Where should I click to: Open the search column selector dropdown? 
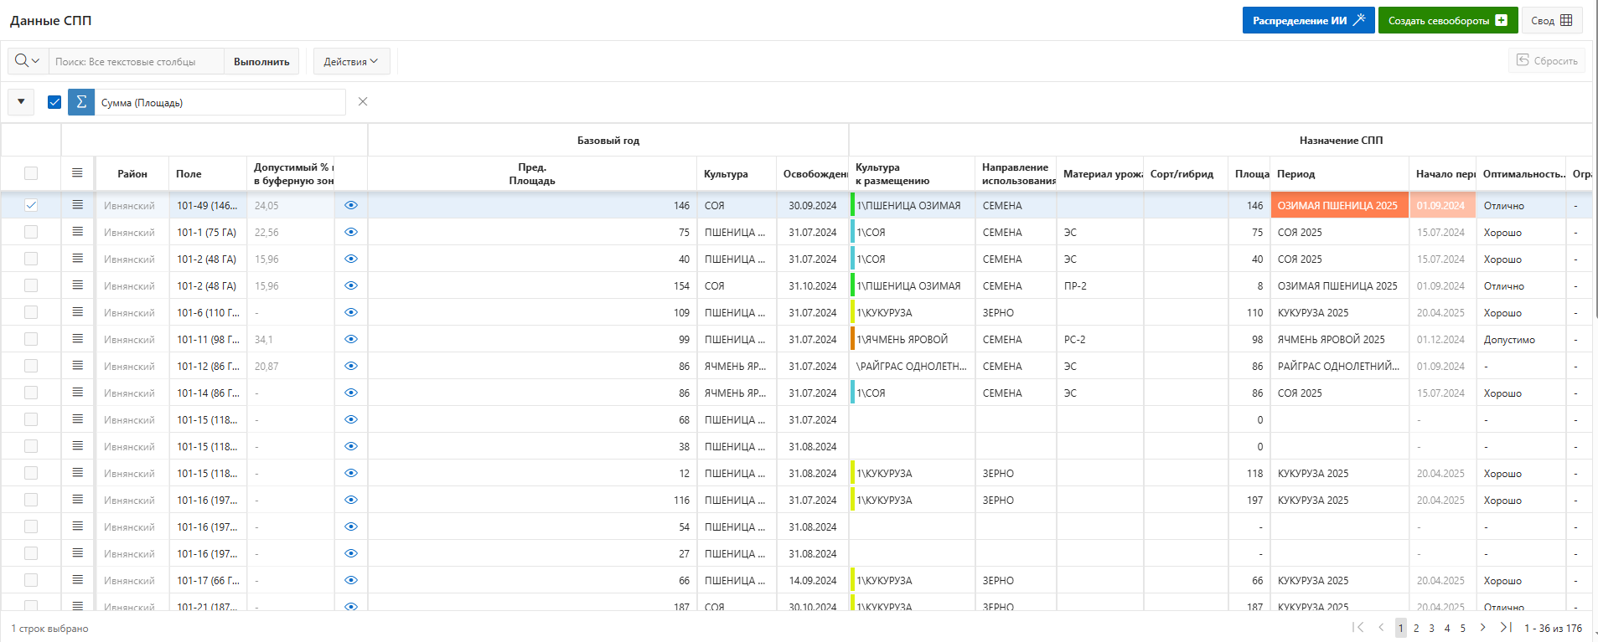coord(28,61)
